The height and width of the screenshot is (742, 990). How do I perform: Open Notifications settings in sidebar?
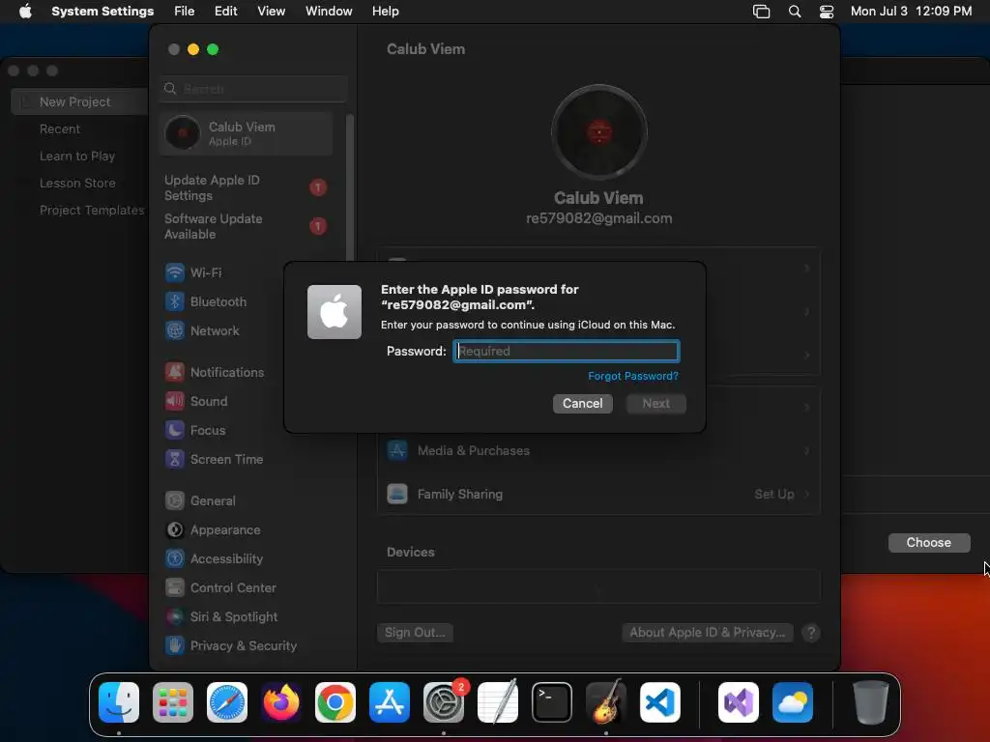pos(215,372)
